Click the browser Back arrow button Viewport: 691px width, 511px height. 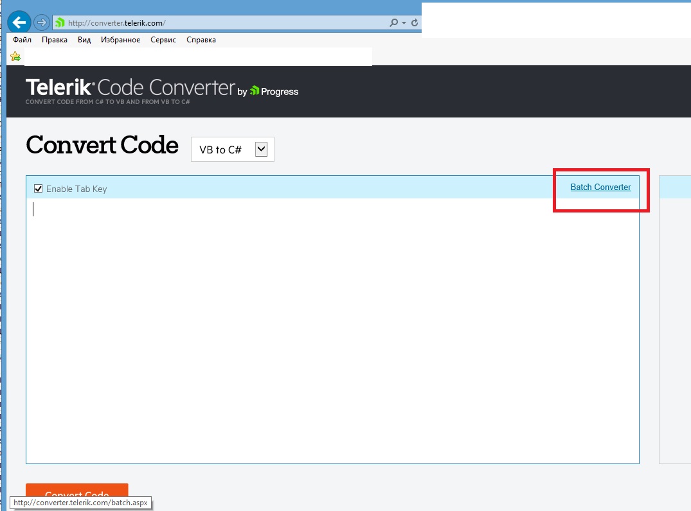(x=19, y=22)
